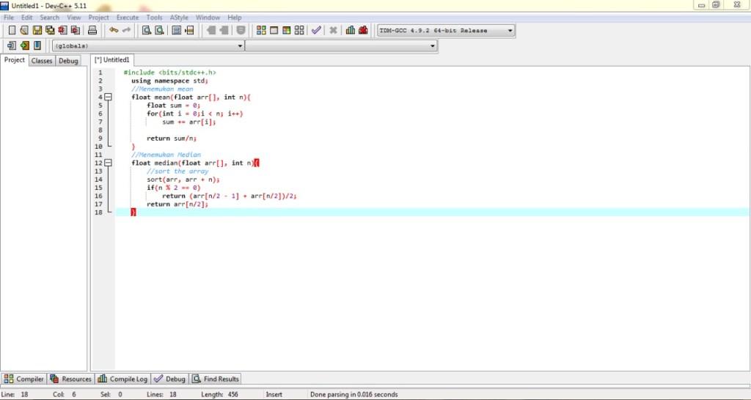Switch to the Debug side panel tab

[x=68, y=61]
